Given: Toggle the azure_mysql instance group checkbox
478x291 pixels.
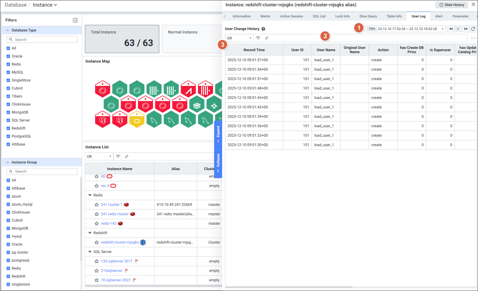Looking at the screenshot, I should click(8, 204).
